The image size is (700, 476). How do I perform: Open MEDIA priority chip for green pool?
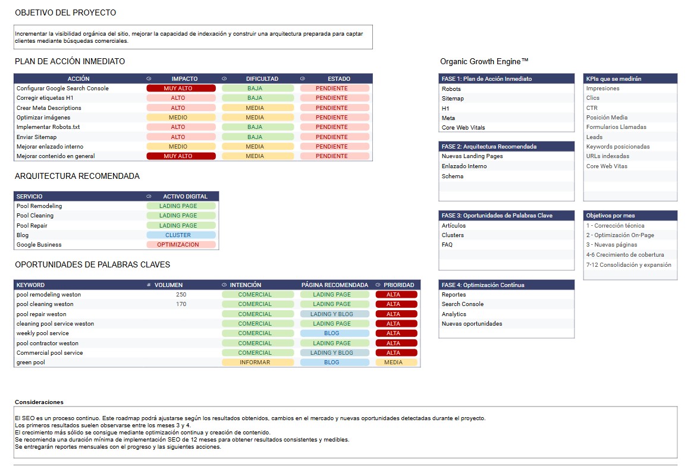[397, 362]
